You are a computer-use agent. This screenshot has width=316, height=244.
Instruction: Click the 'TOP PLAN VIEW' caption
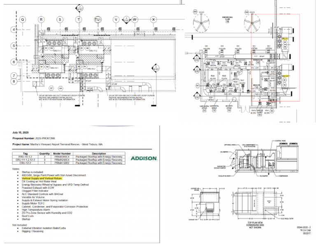tap(255, 223)
